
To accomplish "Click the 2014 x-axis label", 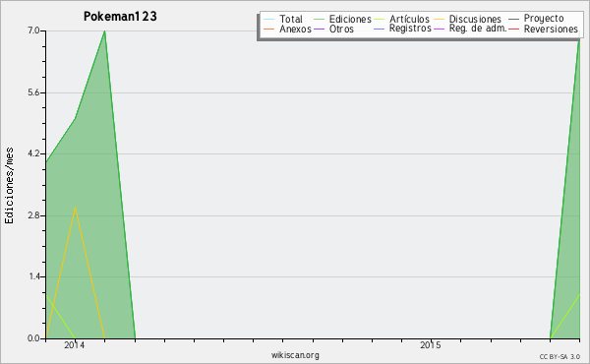I will point(75,344).
